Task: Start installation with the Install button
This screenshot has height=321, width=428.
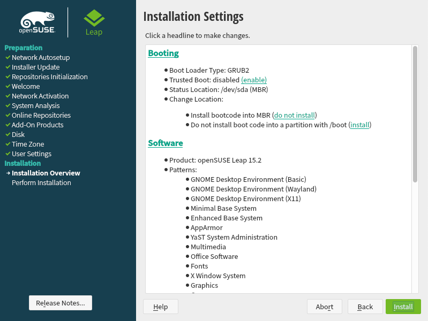Action: pos(403,307)
